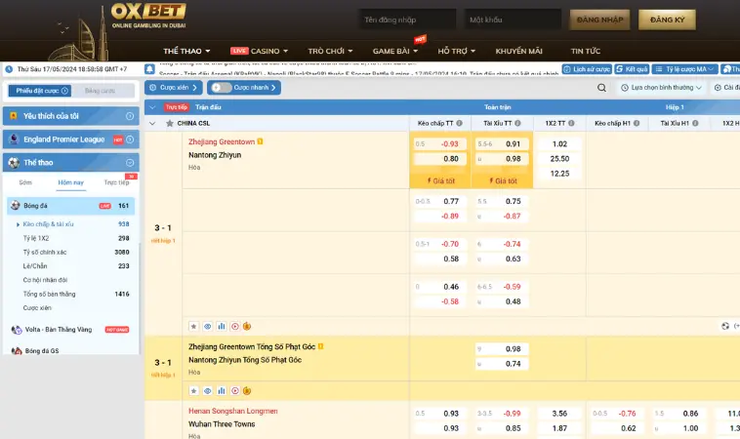Click the search magnifier icon

[x=601, y=88]
